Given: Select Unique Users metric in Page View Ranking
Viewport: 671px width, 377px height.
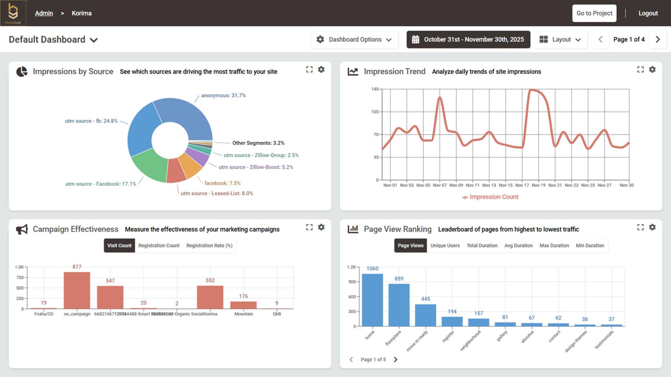Looking at the screenshot, I should point(445,245).
